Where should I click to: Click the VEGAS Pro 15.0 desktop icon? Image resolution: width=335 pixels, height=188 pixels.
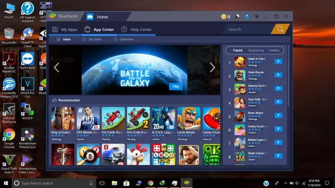[x=28, y=88]
